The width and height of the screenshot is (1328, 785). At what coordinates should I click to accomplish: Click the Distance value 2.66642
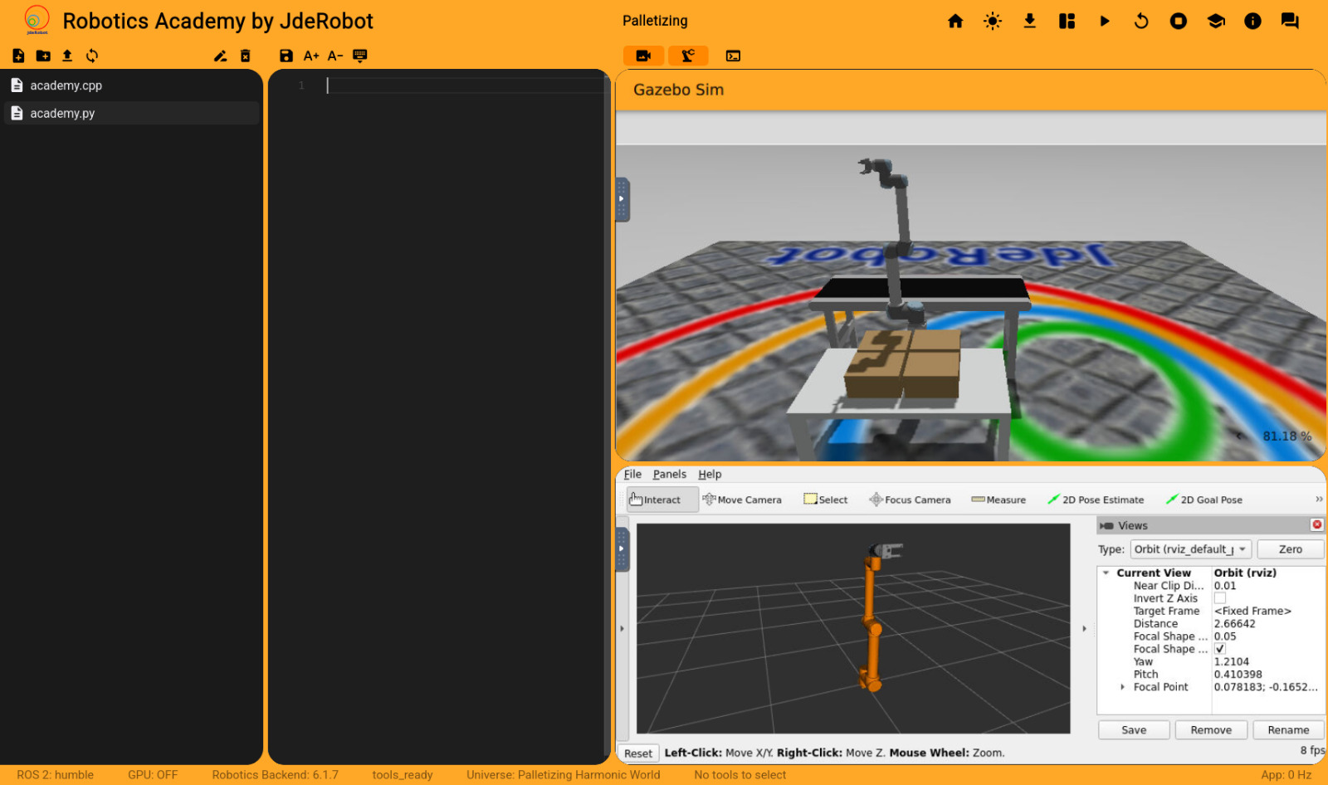(1234, 624)
